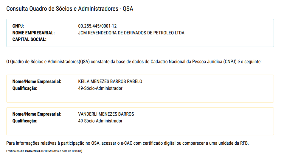Click emission time 10:59
Viewport: 284px width, 158px height.
48,151
